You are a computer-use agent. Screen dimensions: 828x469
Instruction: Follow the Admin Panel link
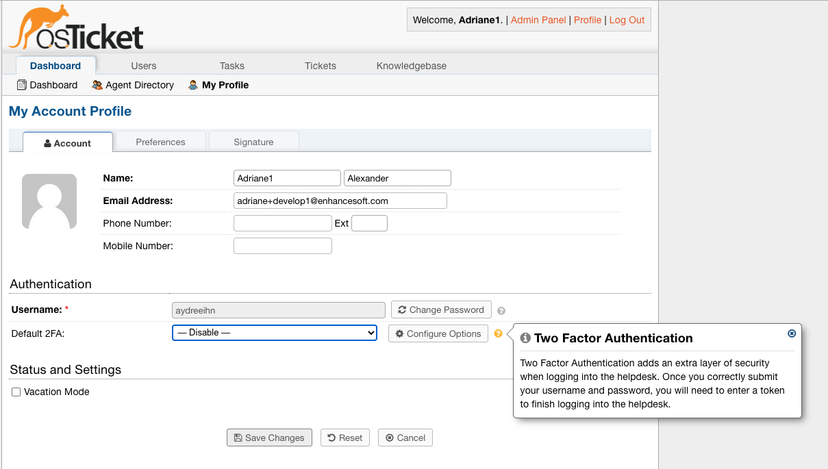click(x=538, y=20)
